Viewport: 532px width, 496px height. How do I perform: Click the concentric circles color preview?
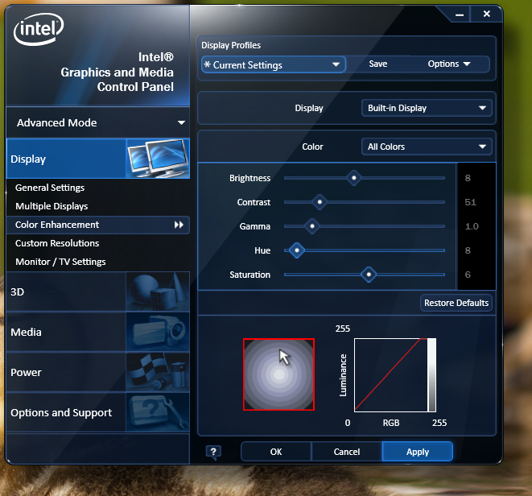click(x=279, y=374)
